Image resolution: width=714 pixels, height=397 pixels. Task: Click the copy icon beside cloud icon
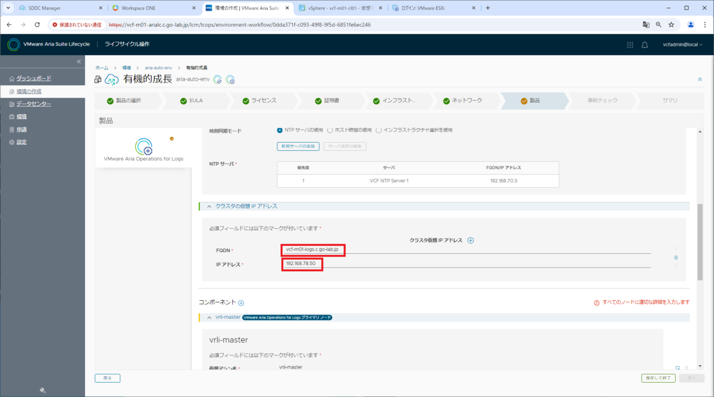coord(98,80)
